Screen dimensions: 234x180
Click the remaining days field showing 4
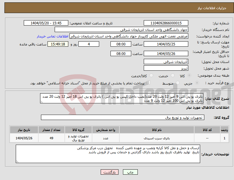click(89, 44)
